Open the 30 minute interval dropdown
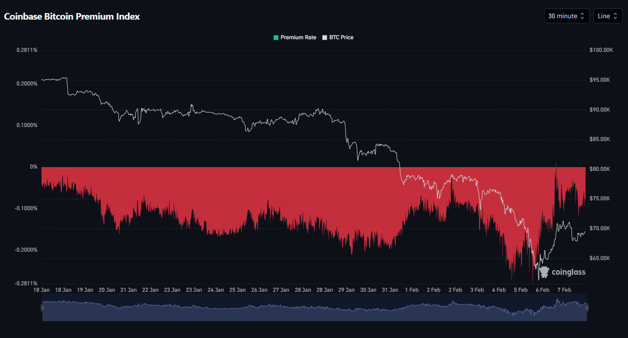Screen dimensions: 628x338 click(x=566, y=16)
